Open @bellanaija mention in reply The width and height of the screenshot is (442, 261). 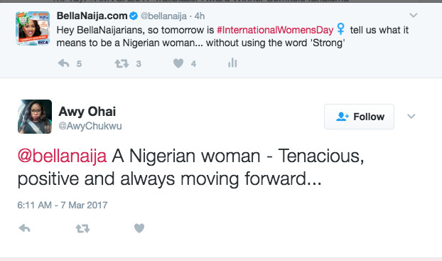(62, 156)
